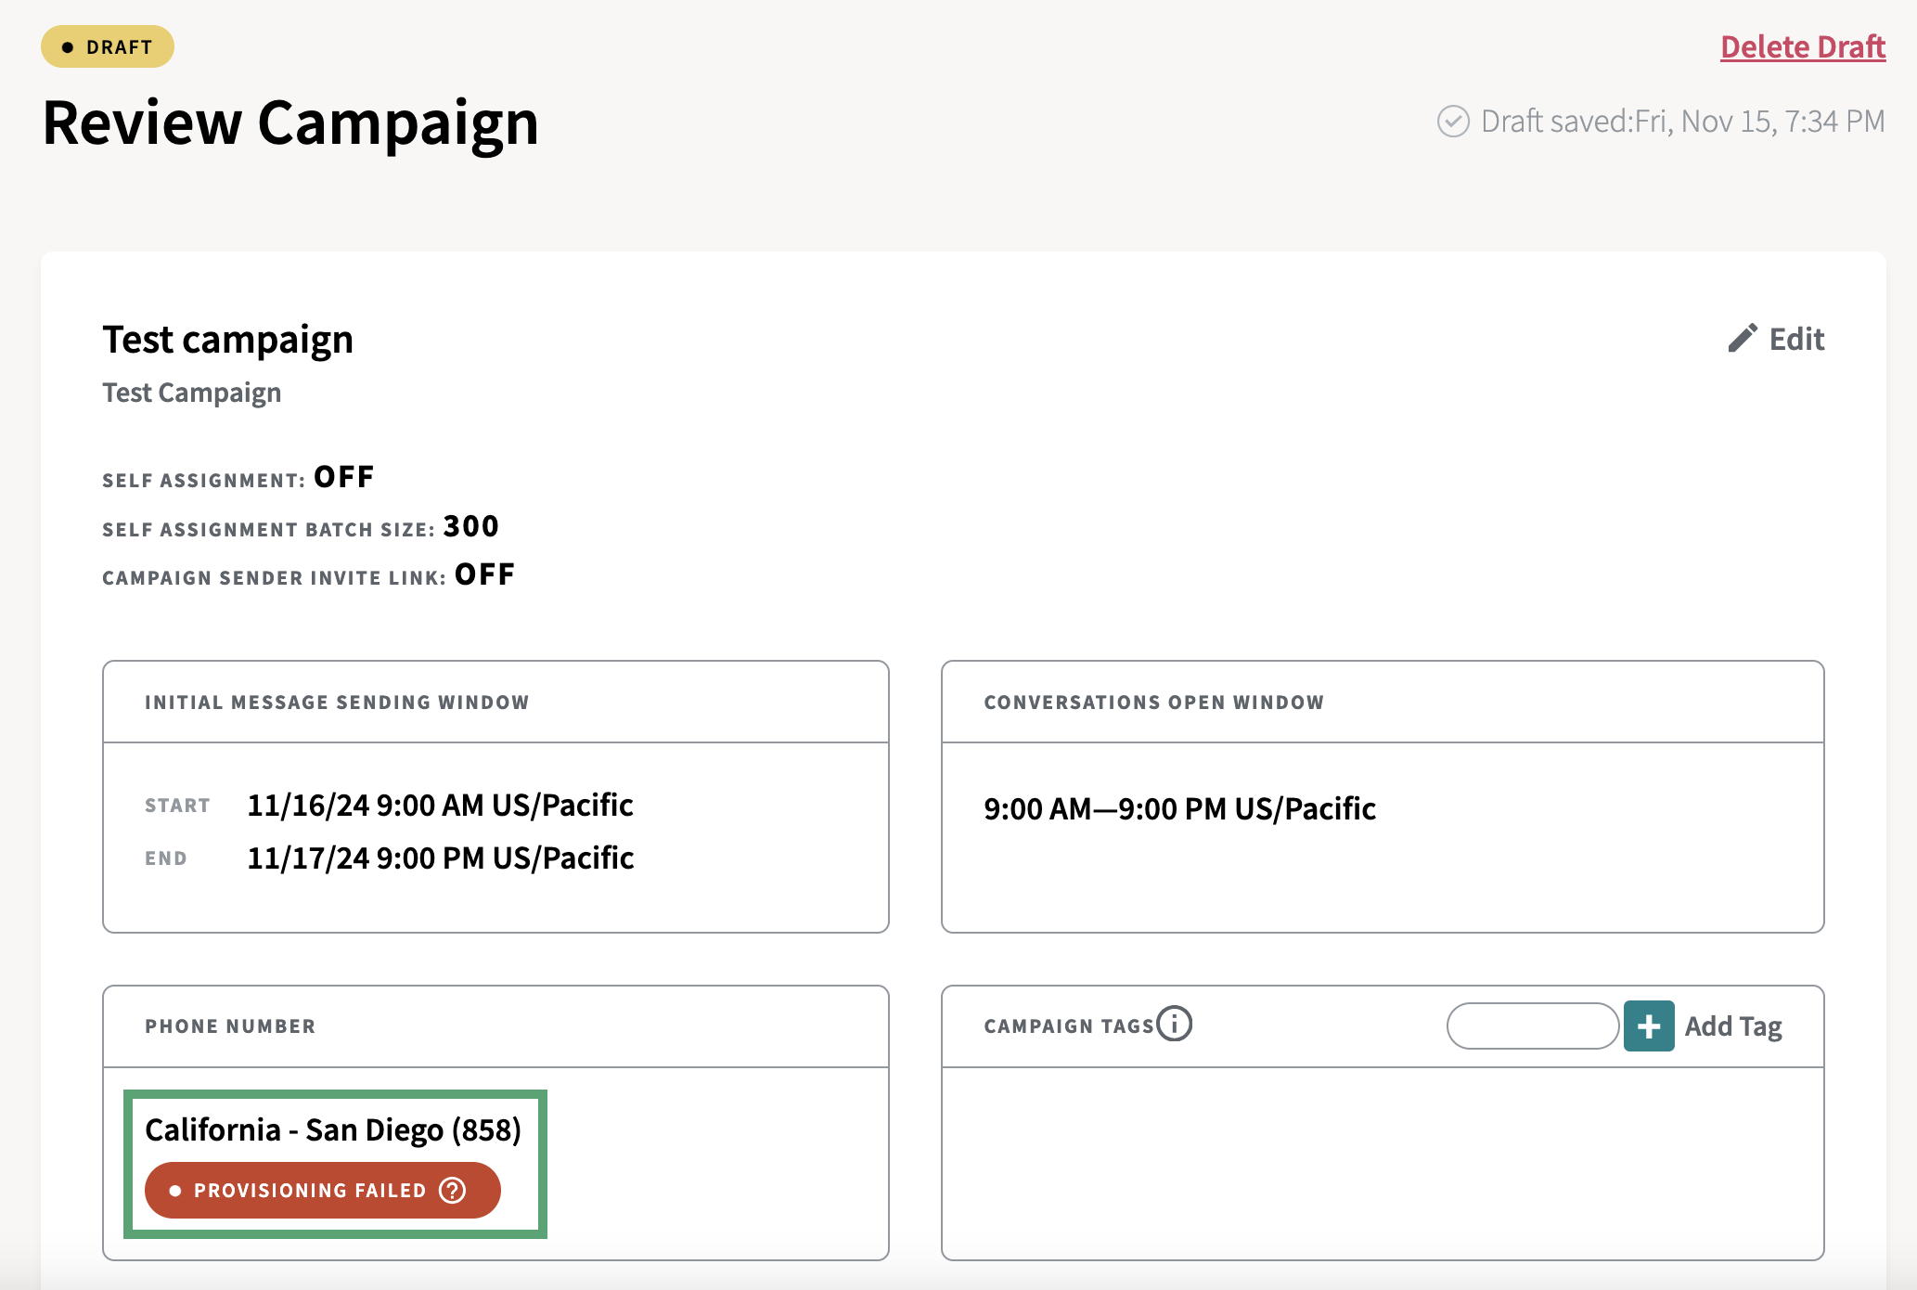Click the Review Campaign heading
Viewport: 1917px width, 1290px height.
tap(290, 123)
